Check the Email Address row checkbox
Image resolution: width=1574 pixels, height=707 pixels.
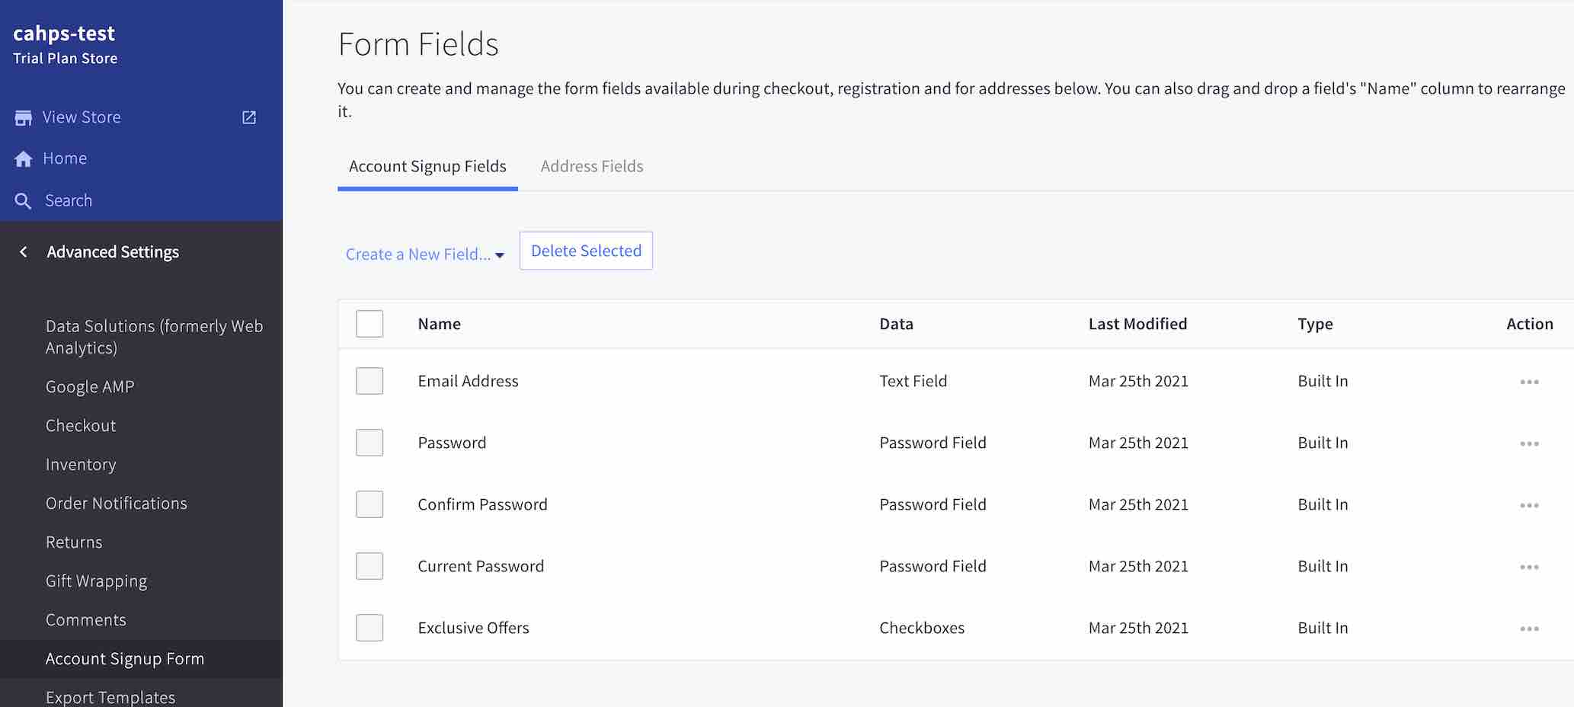[370, 381]
